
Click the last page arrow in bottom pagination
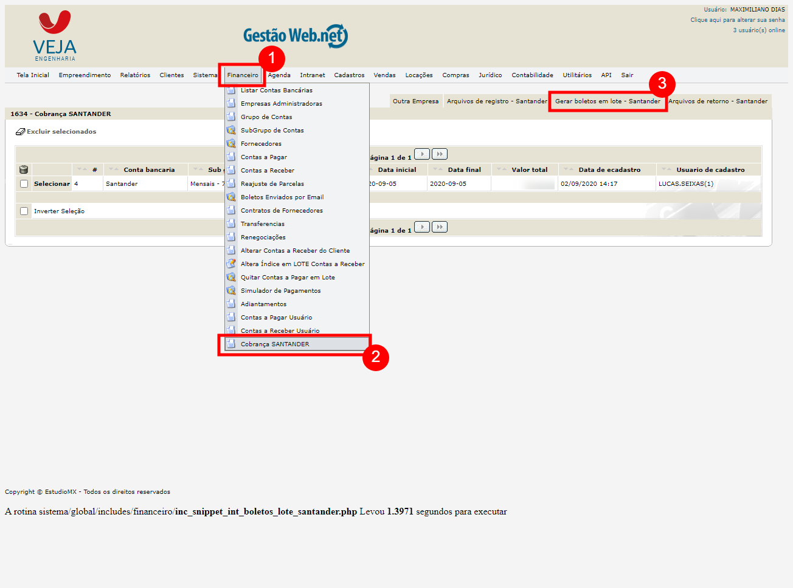pos(440,227)
